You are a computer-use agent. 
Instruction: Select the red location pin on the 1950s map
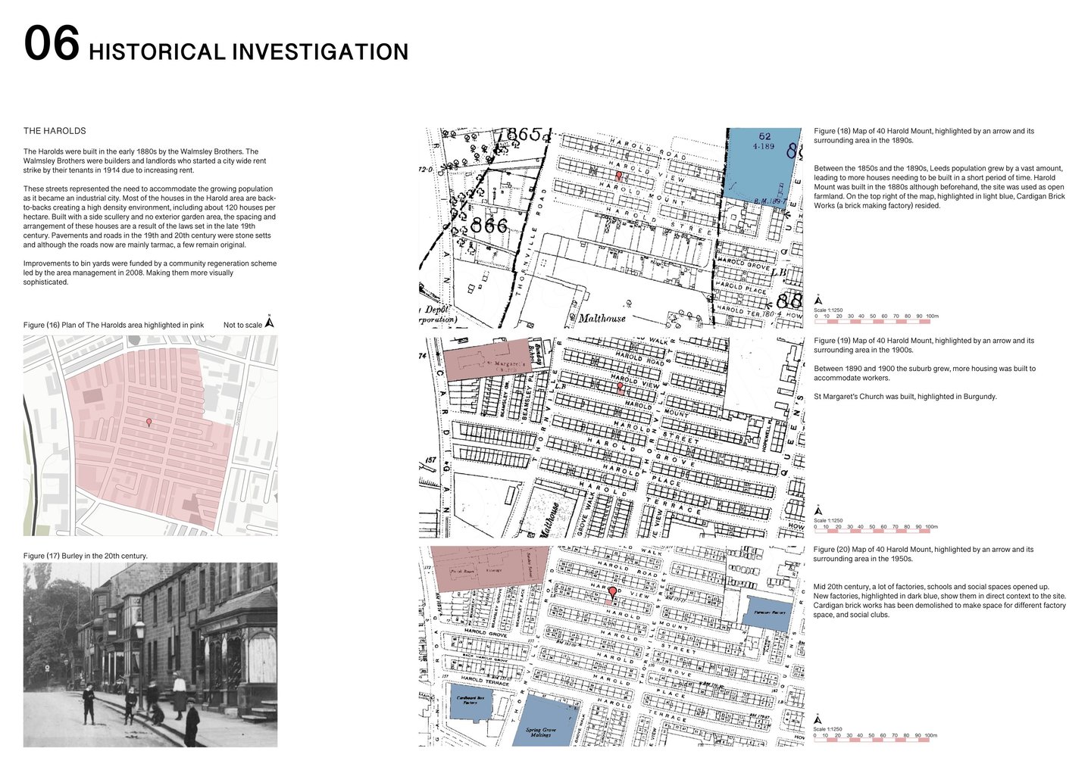pos(612,593)
